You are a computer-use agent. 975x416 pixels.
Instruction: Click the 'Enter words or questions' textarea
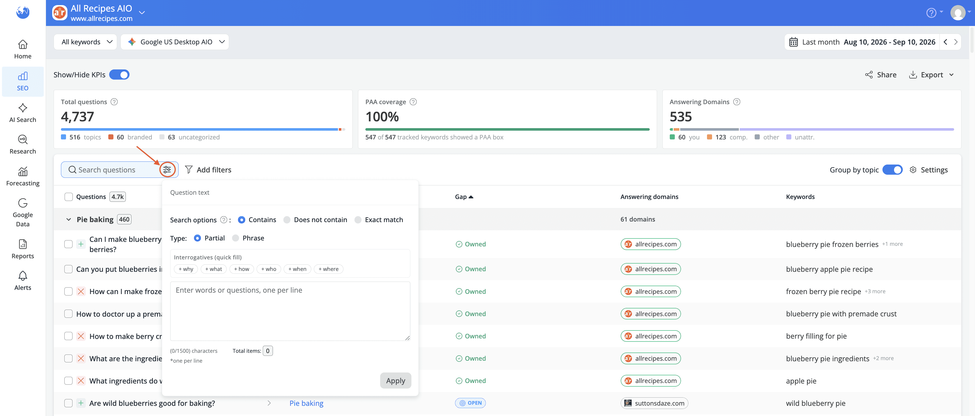(290, 311)
